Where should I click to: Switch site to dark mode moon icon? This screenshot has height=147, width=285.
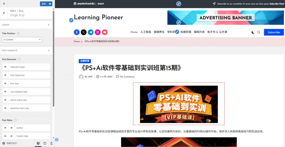[x=253, y=32]
